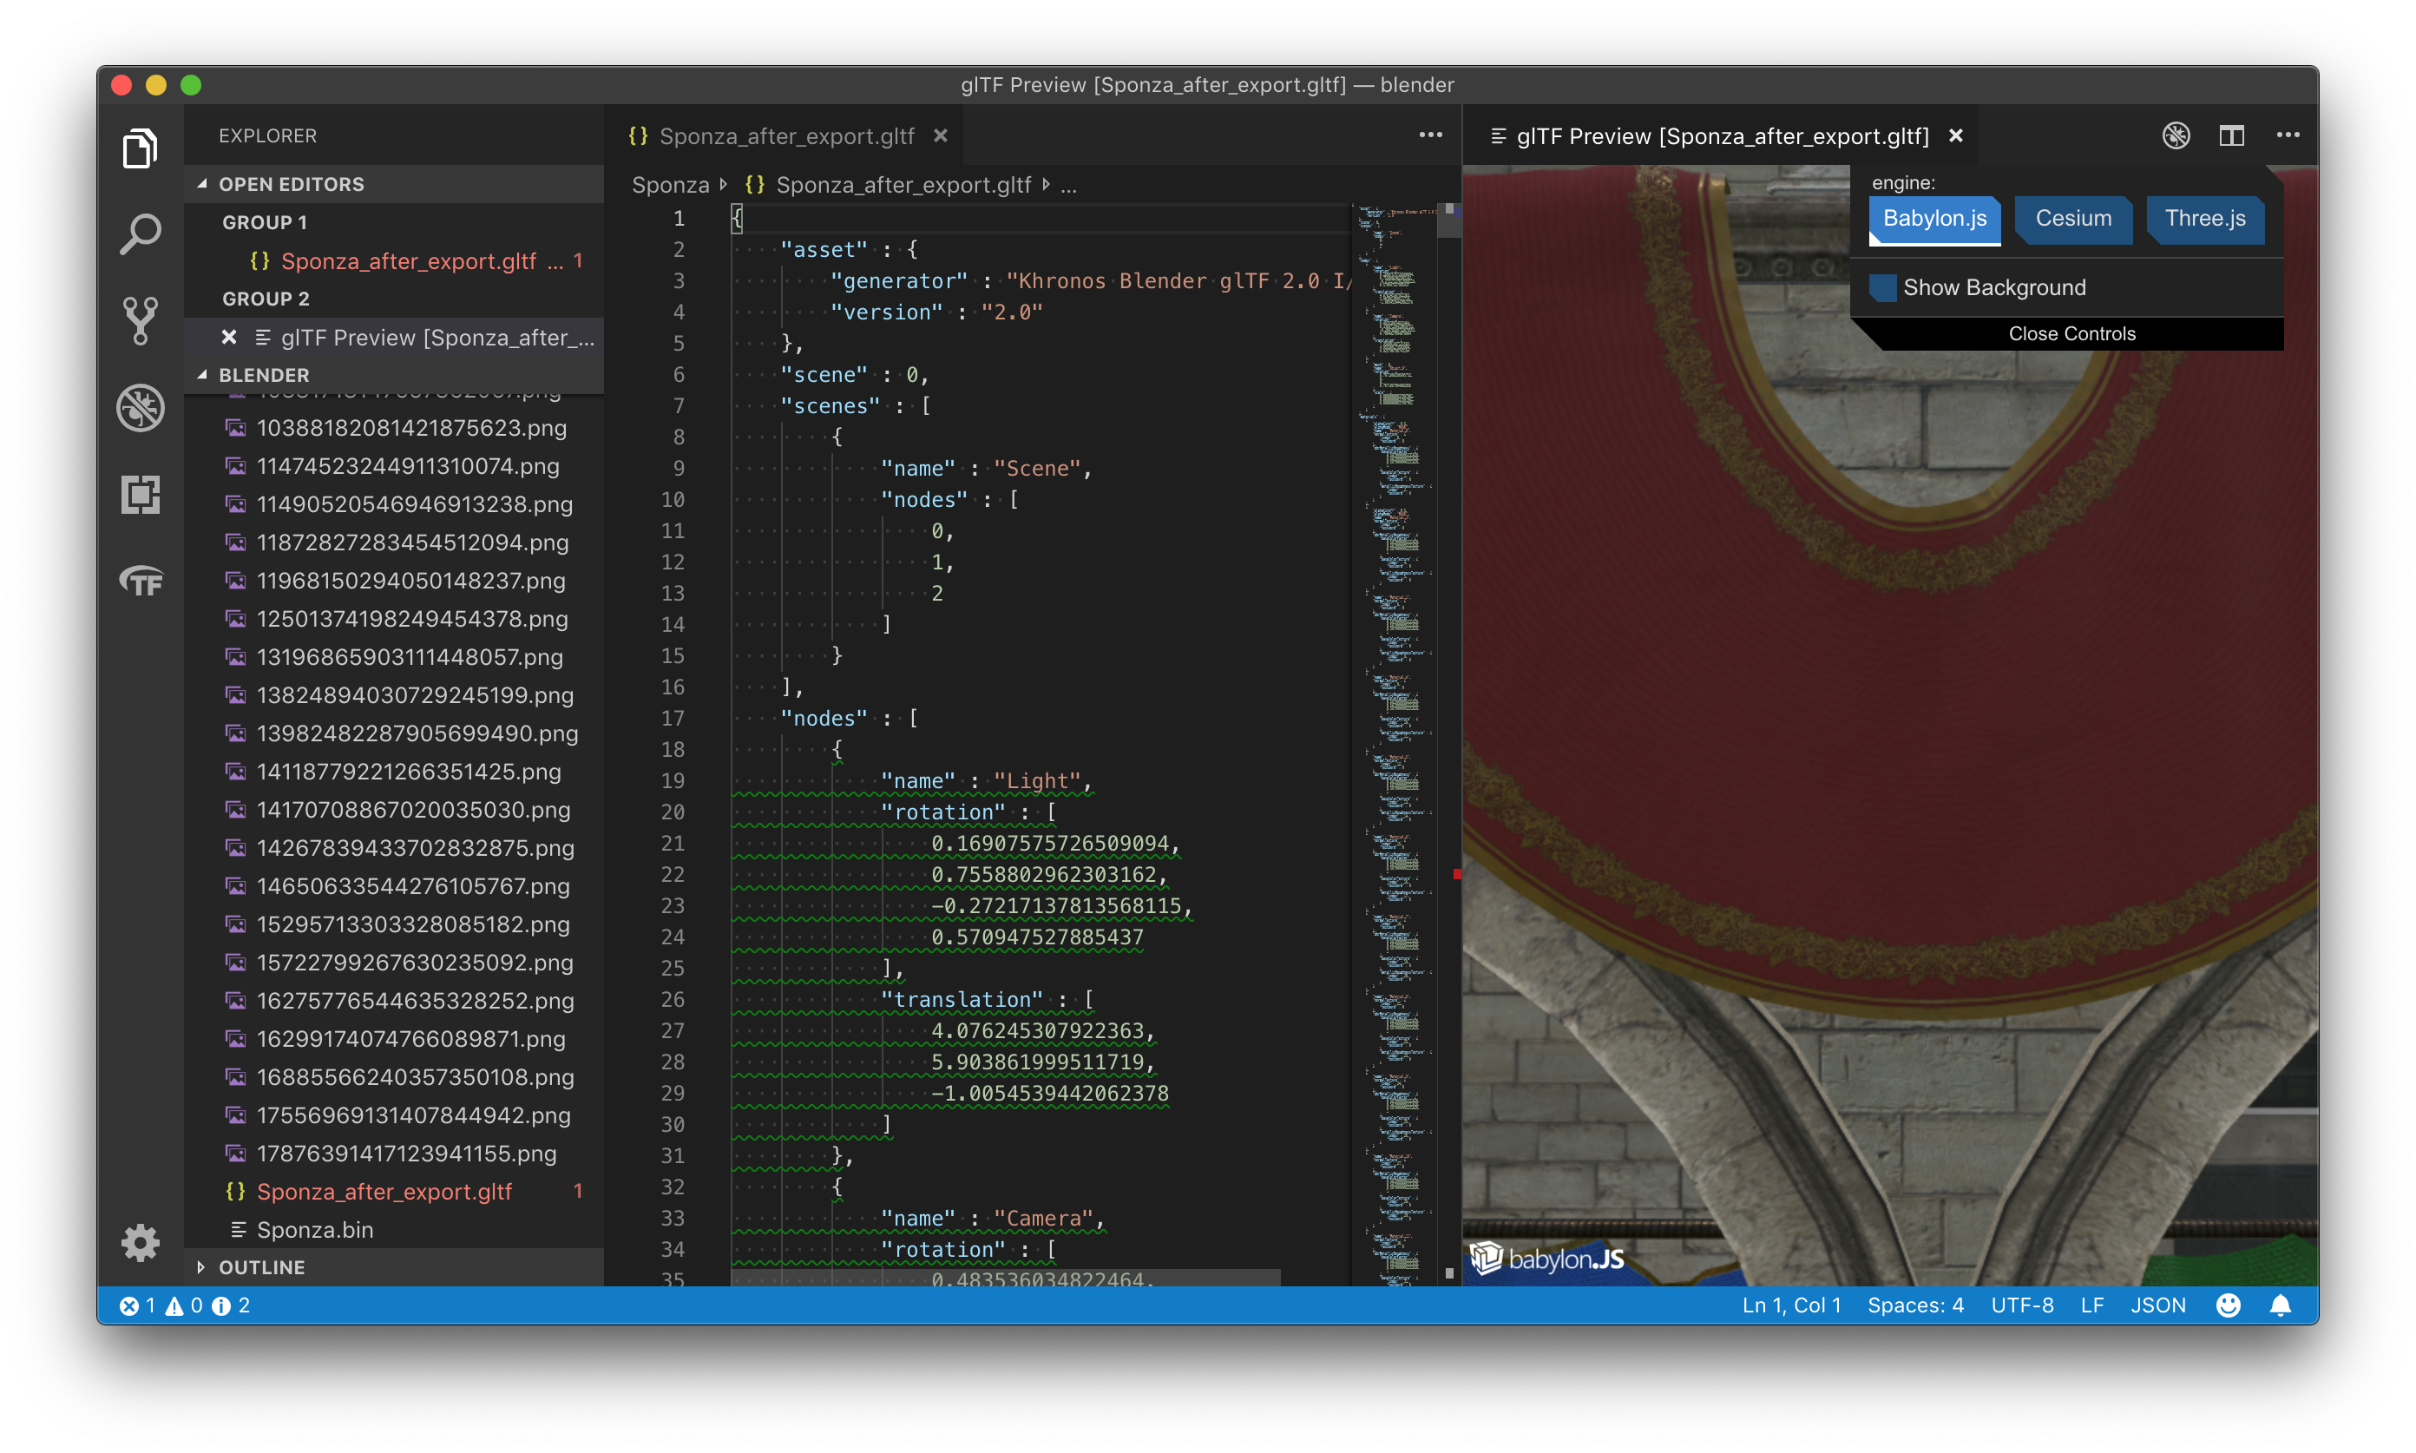Split the preview editor to the right

point(2231,136)
